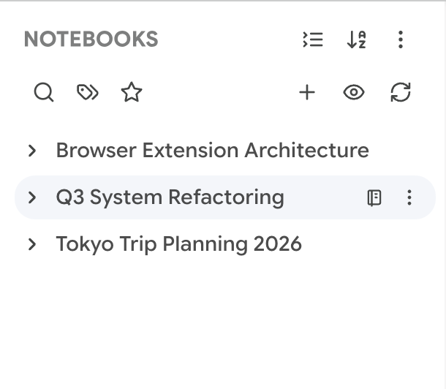Image resolution: width=446 pixels, height=389 pixels.
Task: Expand the Q3 System Refactoring chevron
Action: (x=32, y=197)
